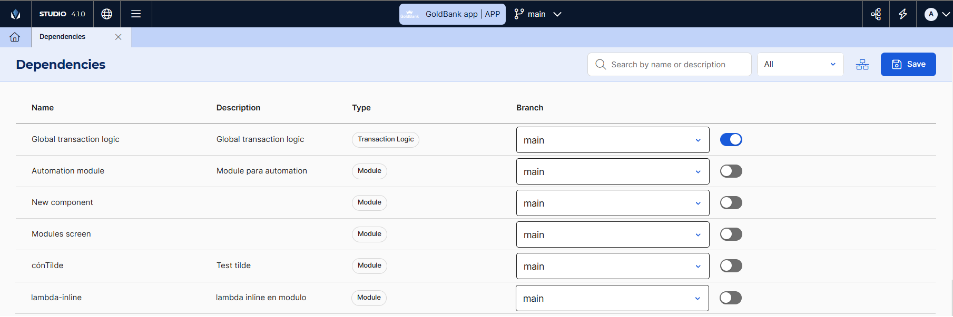This screenshot has height=317, width=953.
Task: Open the main branch selector in header
Action: coord(538,14)
